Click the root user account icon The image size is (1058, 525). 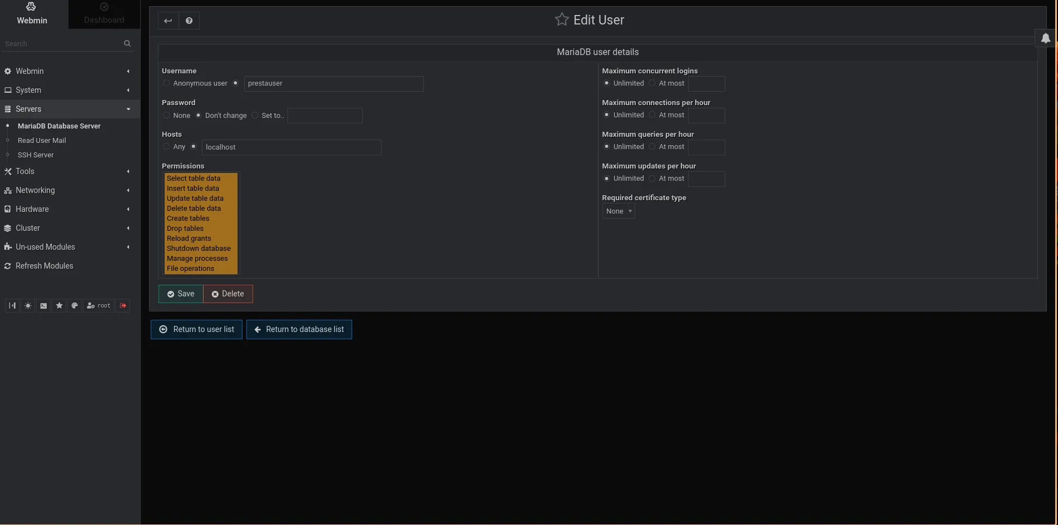point(98,306)
